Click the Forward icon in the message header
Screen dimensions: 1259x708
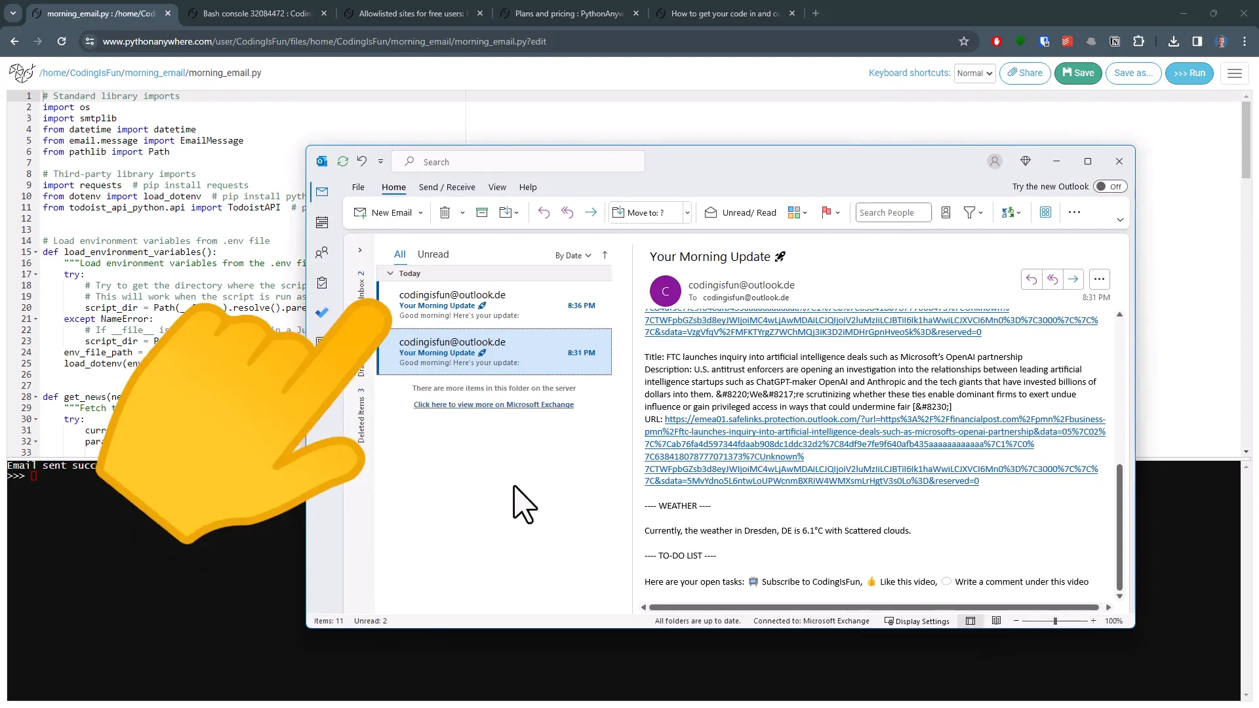click(1073, 279)
